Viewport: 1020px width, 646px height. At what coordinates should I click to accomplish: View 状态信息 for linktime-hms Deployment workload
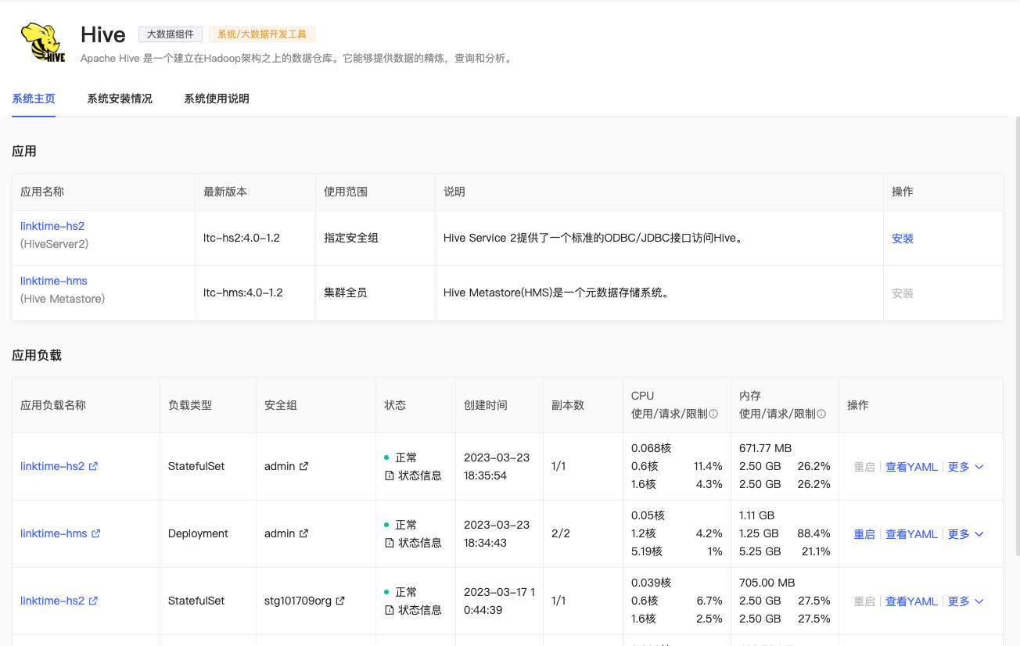click(x=413, y=543)
